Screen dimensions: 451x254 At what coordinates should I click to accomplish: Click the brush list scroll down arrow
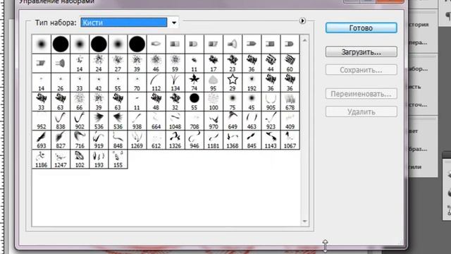(x=304, y=222)
